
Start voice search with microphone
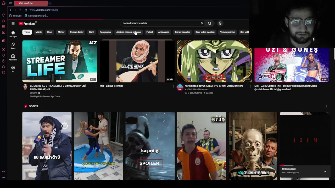[220, 23]
